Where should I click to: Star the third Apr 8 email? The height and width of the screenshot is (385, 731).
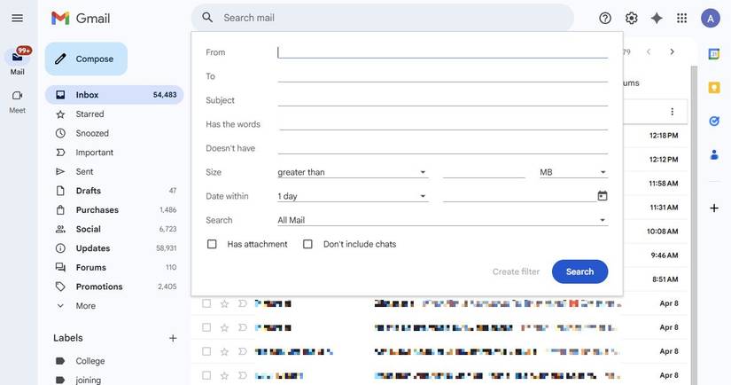tap(224, 352)
